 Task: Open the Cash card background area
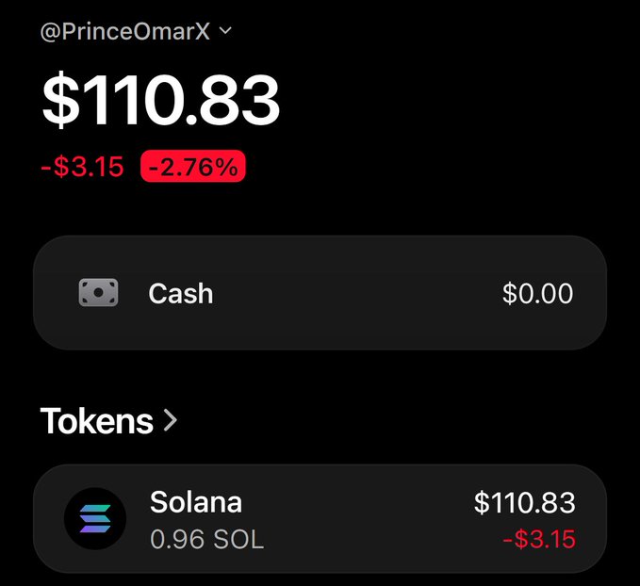coord(320,293)
